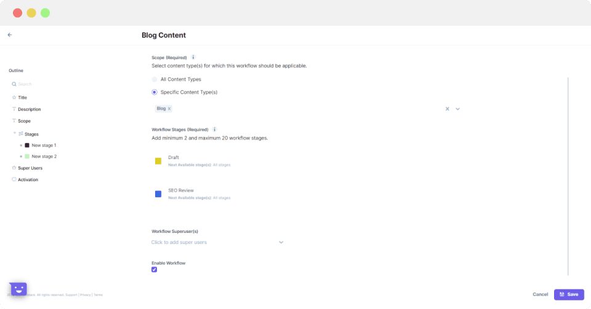The height and width of the screenshot is (309, 591).
Task: Click the Draft stage yellow color swatch
Action: 158,161
